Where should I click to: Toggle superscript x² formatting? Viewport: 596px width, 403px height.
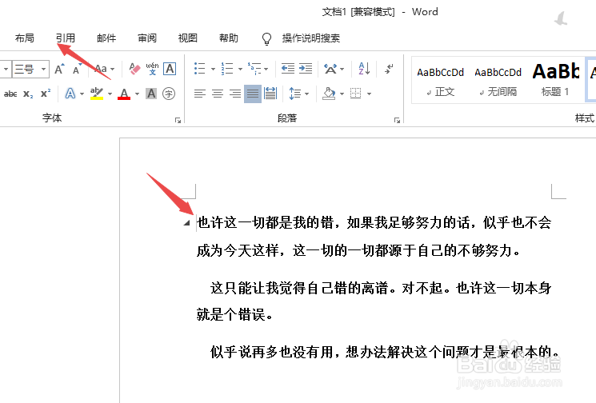46,94
